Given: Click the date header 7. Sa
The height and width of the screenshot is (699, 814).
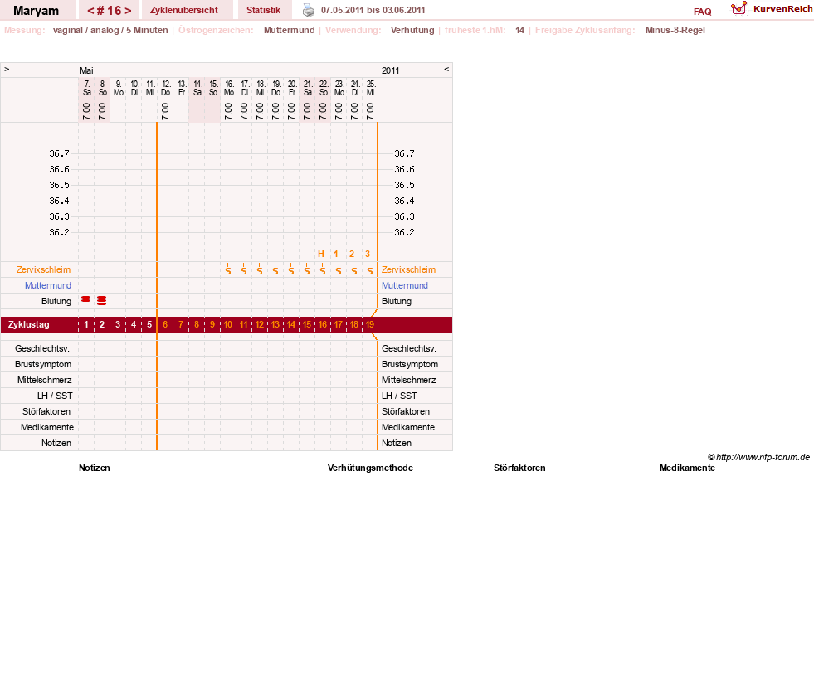Looking at the screenshot, I should (x=86, y=88).
